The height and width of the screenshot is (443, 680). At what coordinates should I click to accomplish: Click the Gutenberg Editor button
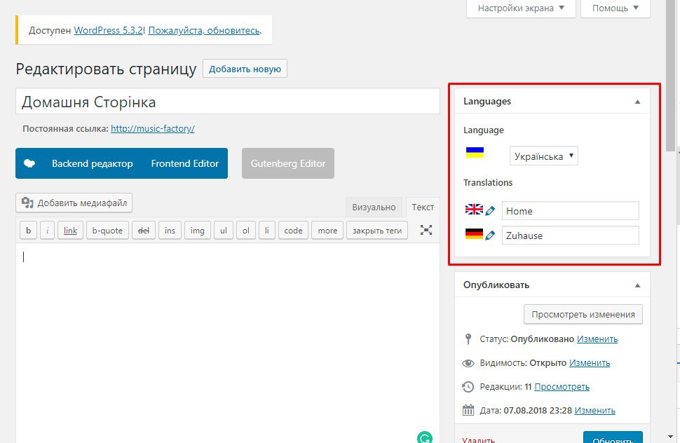(288, 163)
